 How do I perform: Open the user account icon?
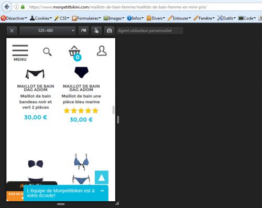click(x=102, y=51)
